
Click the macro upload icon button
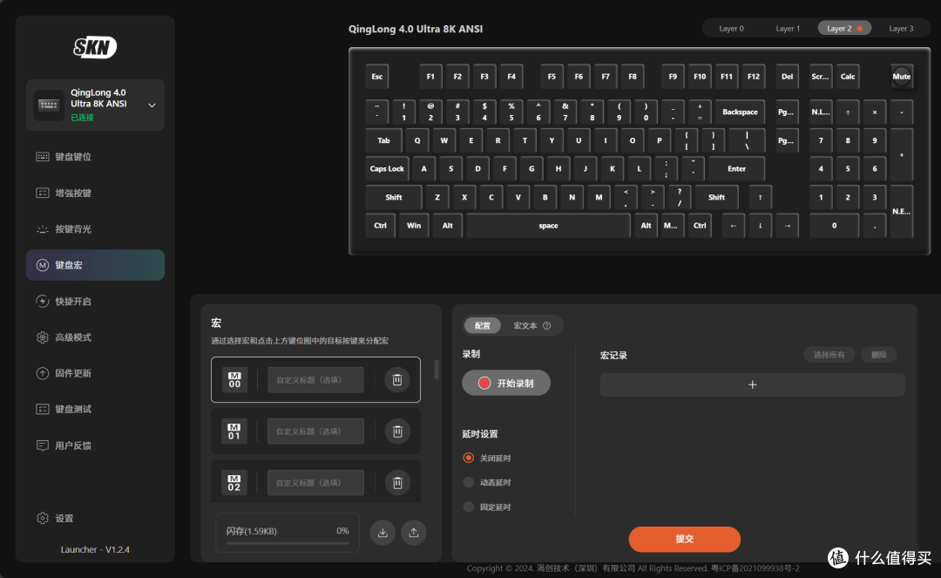pos(414,533)
